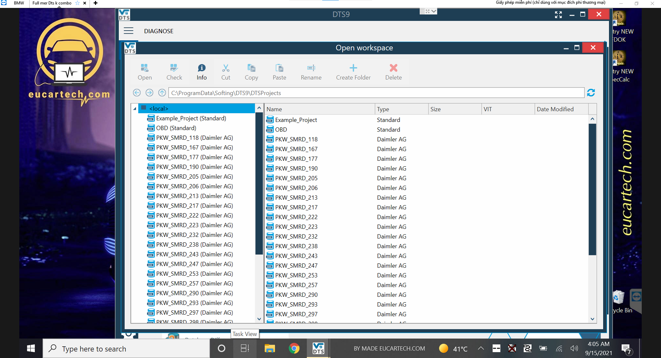Image resolution: width=661 pixels, height=358 pixels.
Task: Select Example_Project in the file list
Action: point(296,120)
